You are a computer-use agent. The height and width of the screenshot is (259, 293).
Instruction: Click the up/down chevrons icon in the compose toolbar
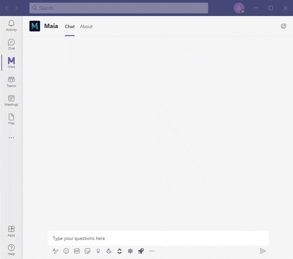click(119, 251)
